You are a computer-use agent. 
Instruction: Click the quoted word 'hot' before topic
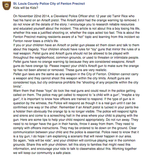(81, 37)
